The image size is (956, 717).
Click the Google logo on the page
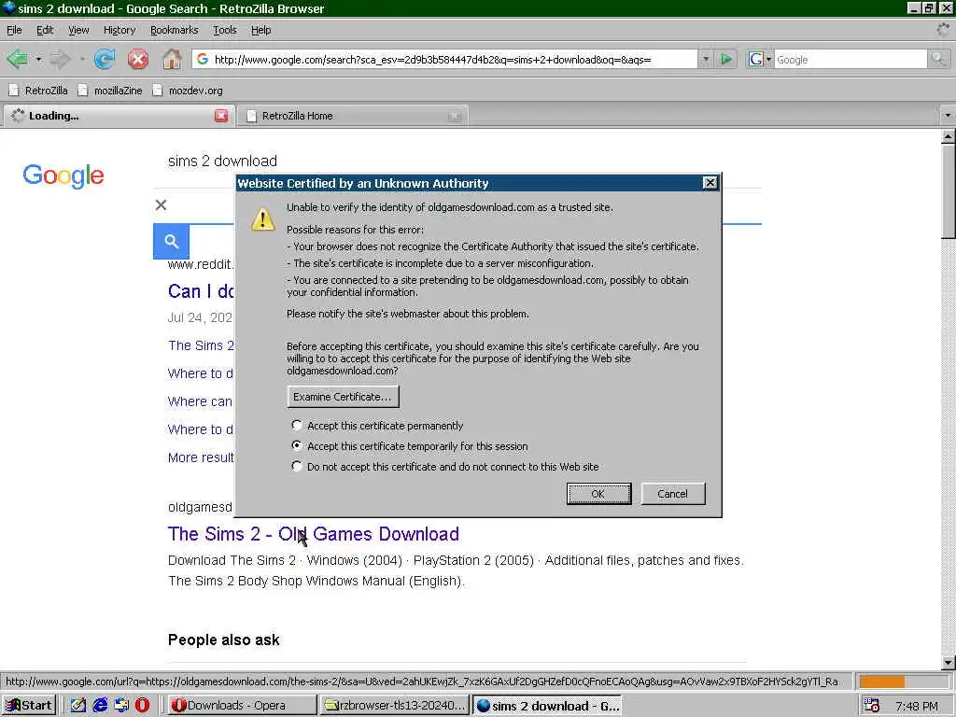click(63, 176)
